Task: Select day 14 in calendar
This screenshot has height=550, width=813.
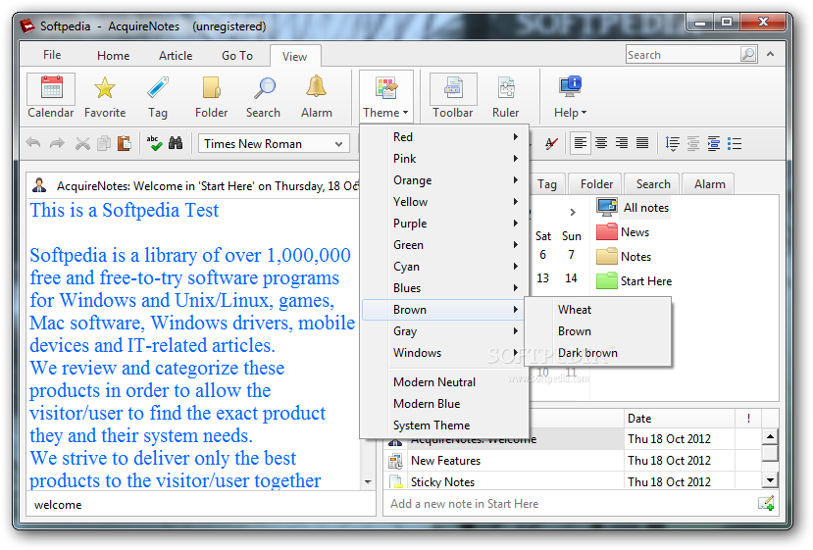Action: point(571,278)
